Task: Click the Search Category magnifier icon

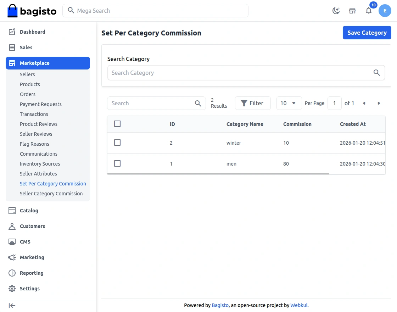Action: coord(376,73)
